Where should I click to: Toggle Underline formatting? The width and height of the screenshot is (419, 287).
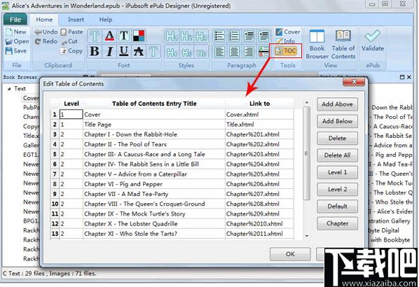[x=124, y=51]
